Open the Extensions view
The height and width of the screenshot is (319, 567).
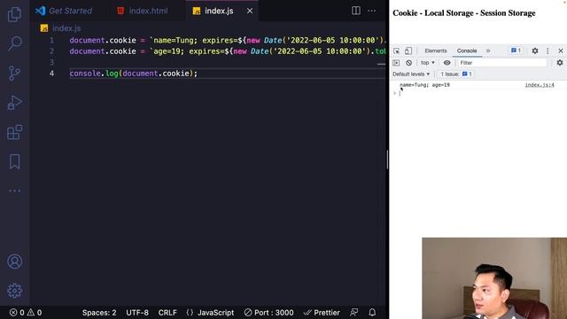coord(14,132)
